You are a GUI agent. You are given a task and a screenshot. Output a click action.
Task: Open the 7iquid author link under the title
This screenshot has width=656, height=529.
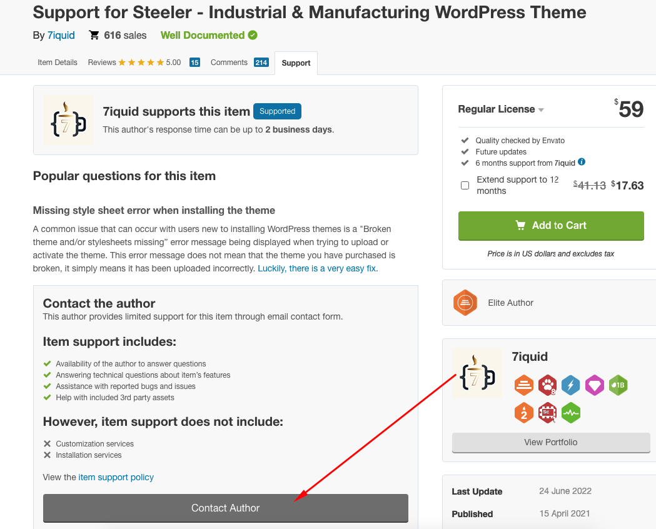tap(61, 35)
